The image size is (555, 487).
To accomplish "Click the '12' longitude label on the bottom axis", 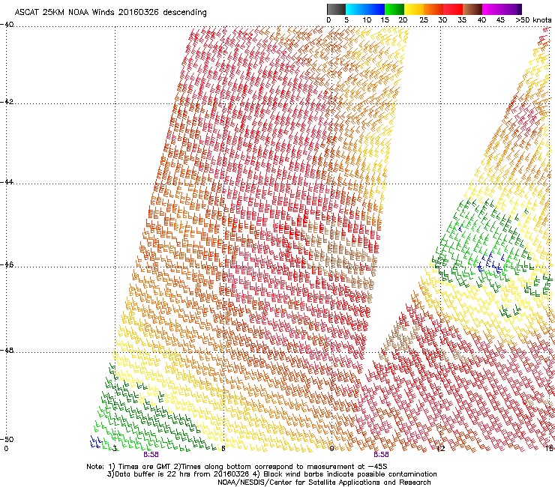I will tap(440, 449).
